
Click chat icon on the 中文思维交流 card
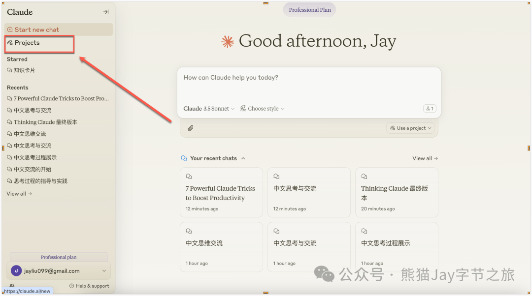coord(189,231)
